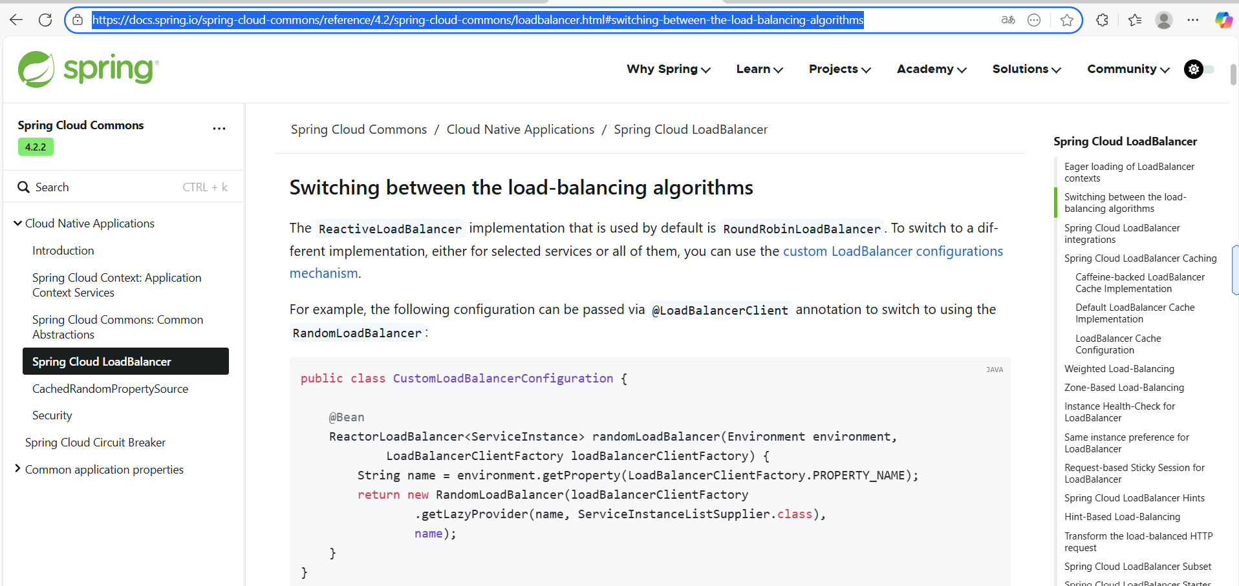Expand Common application properties section
This screenshot has width=1239, height=586.
coord(17,469)
